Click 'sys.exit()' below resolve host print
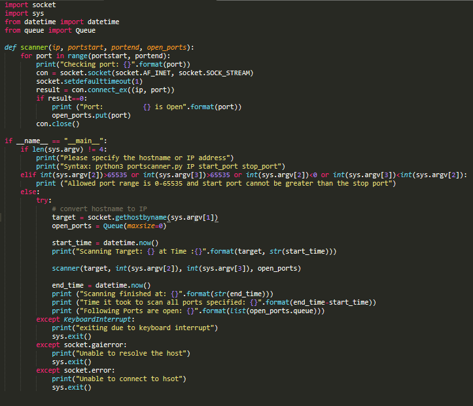 coord(71,362)
